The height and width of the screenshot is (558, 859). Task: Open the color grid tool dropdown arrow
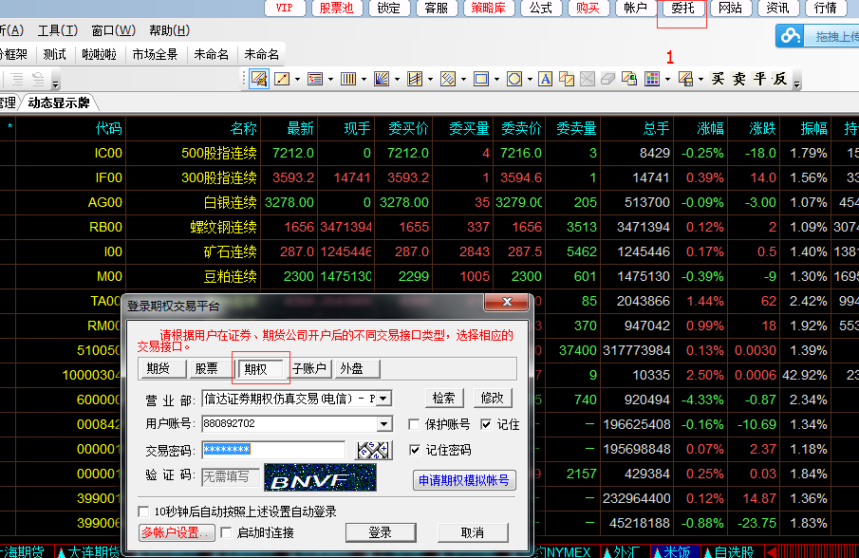click(x=667, y=79)
